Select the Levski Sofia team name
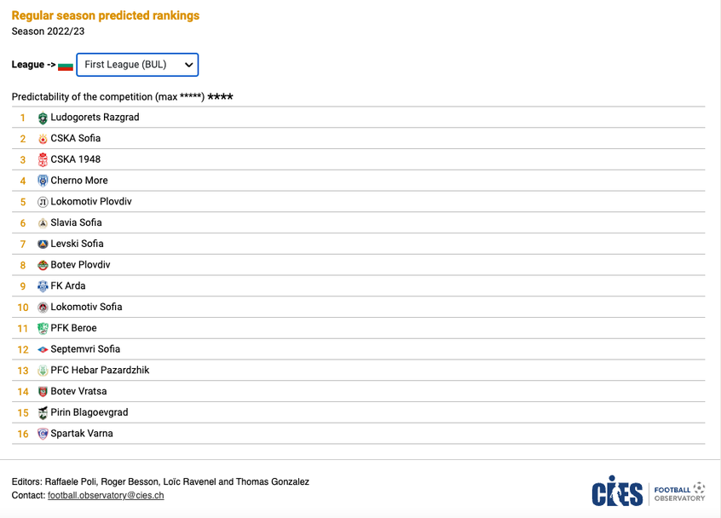 [77, 244]
